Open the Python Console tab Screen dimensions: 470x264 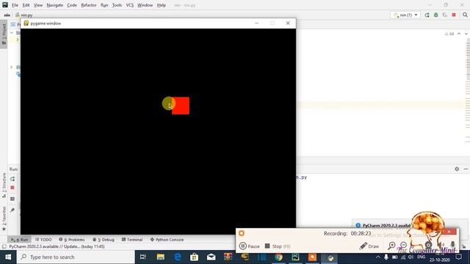(167, 240)
